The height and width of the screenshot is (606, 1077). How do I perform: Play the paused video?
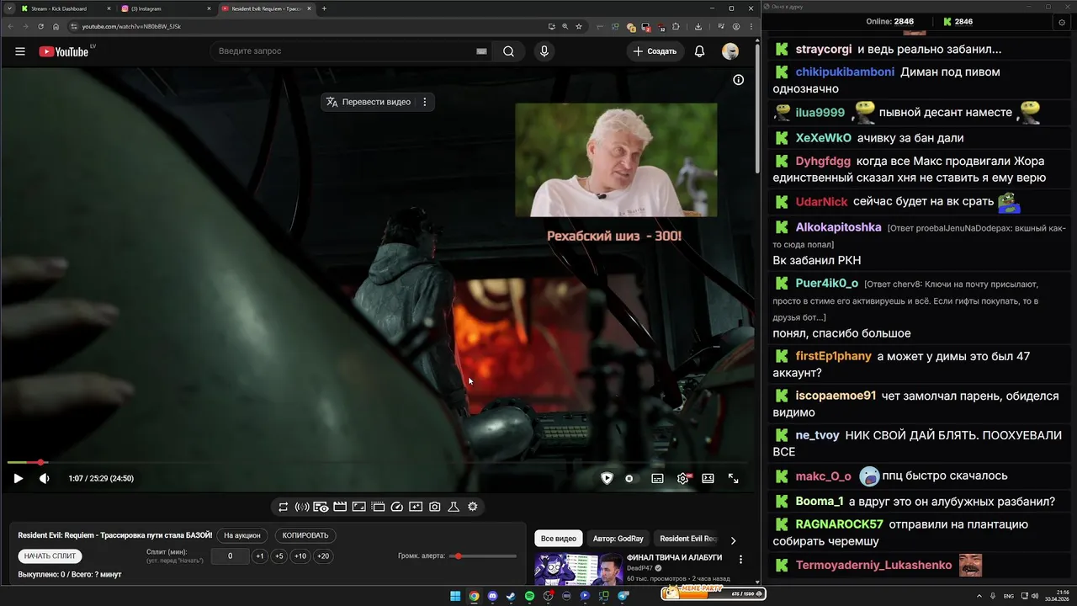pyautogui.click(x=18, y=478)
